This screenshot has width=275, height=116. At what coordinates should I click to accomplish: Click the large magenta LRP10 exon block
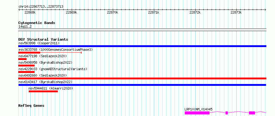click(197, 113)
